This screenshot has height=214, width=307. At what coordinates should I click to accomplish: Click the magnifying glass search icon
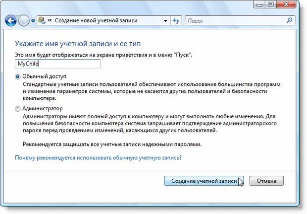(x=289, y=20)
